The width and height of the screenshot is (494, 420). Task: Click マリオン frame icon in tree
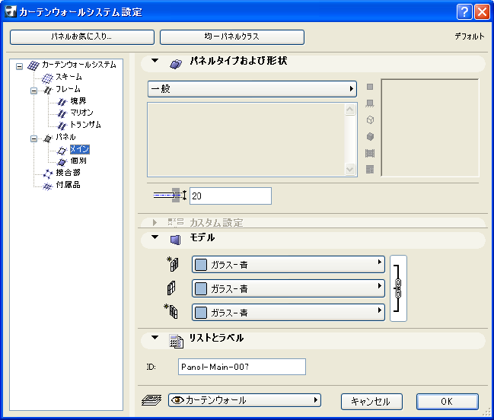(x=62, y=113)
